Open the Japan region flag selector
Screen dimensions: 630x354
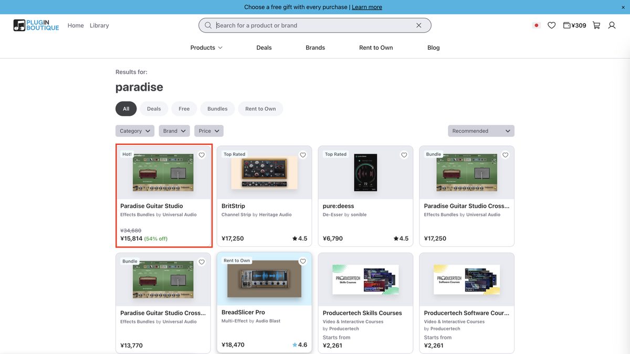tap(536, 25)
